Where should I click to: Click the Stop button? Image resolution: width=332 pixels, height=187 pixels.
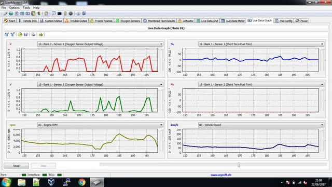tap(43, 166)
